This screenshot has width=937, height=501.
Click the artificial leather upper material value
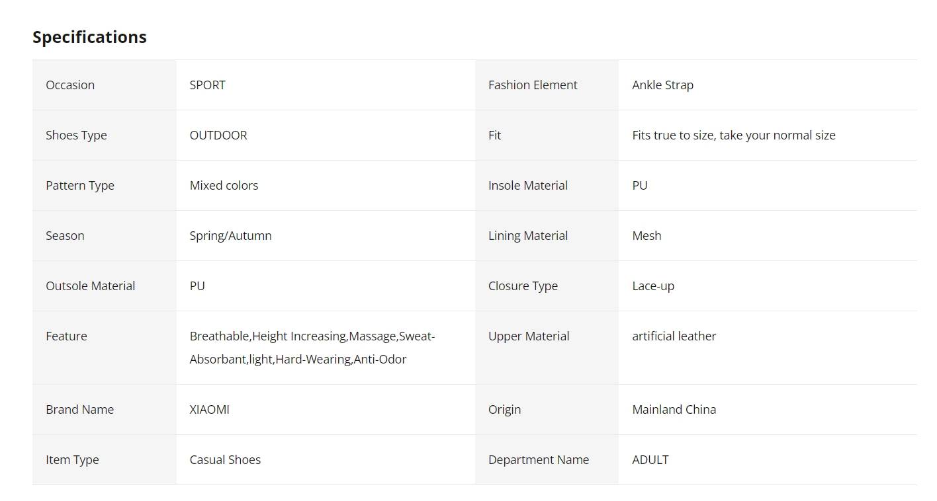point(674,336)
